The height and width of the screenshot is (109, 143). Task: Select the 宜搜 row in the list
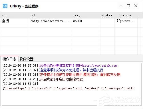(70, 21)
